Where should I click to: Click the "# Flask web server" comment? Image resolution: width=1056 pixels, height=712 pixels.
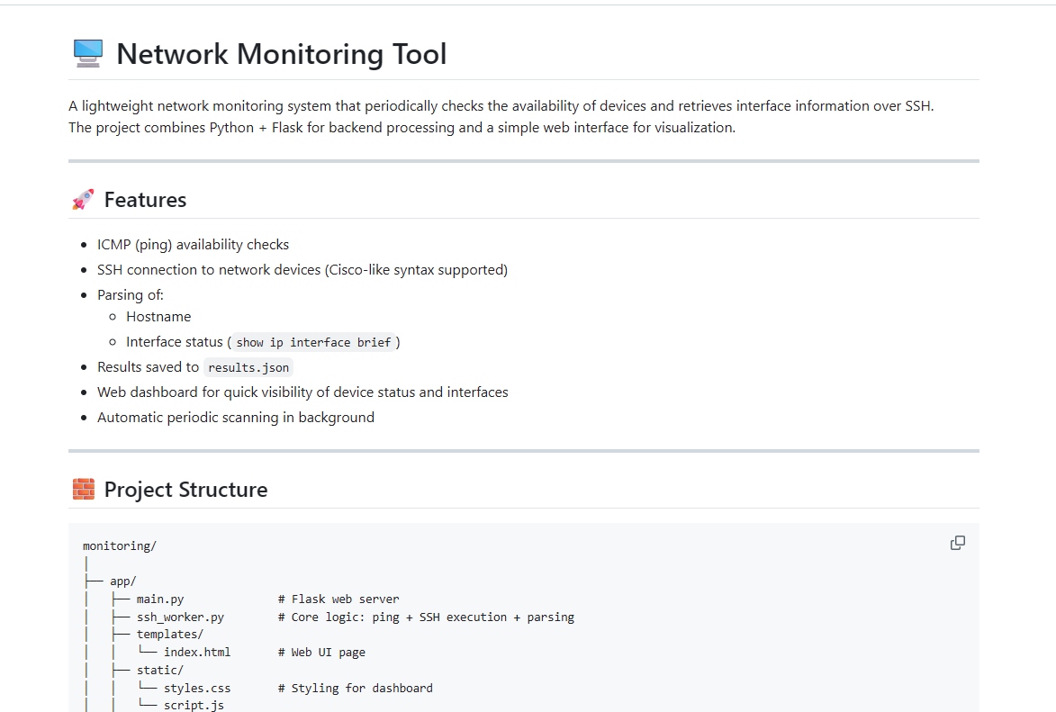[x=338, y=599]
